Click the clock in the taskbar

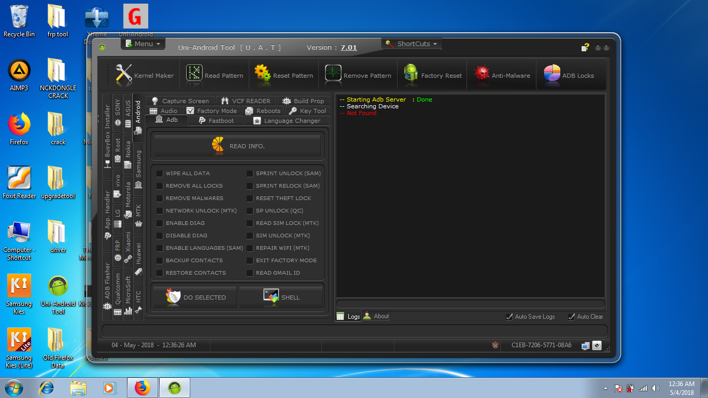pos(682,388)
